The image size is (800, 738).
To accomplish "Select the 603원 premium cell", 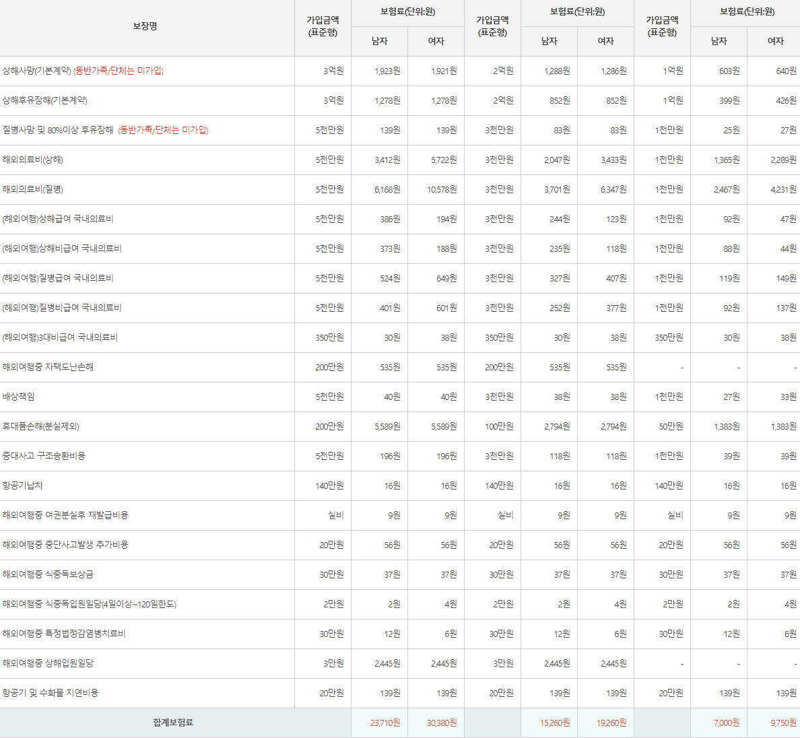I will [729, 71].
